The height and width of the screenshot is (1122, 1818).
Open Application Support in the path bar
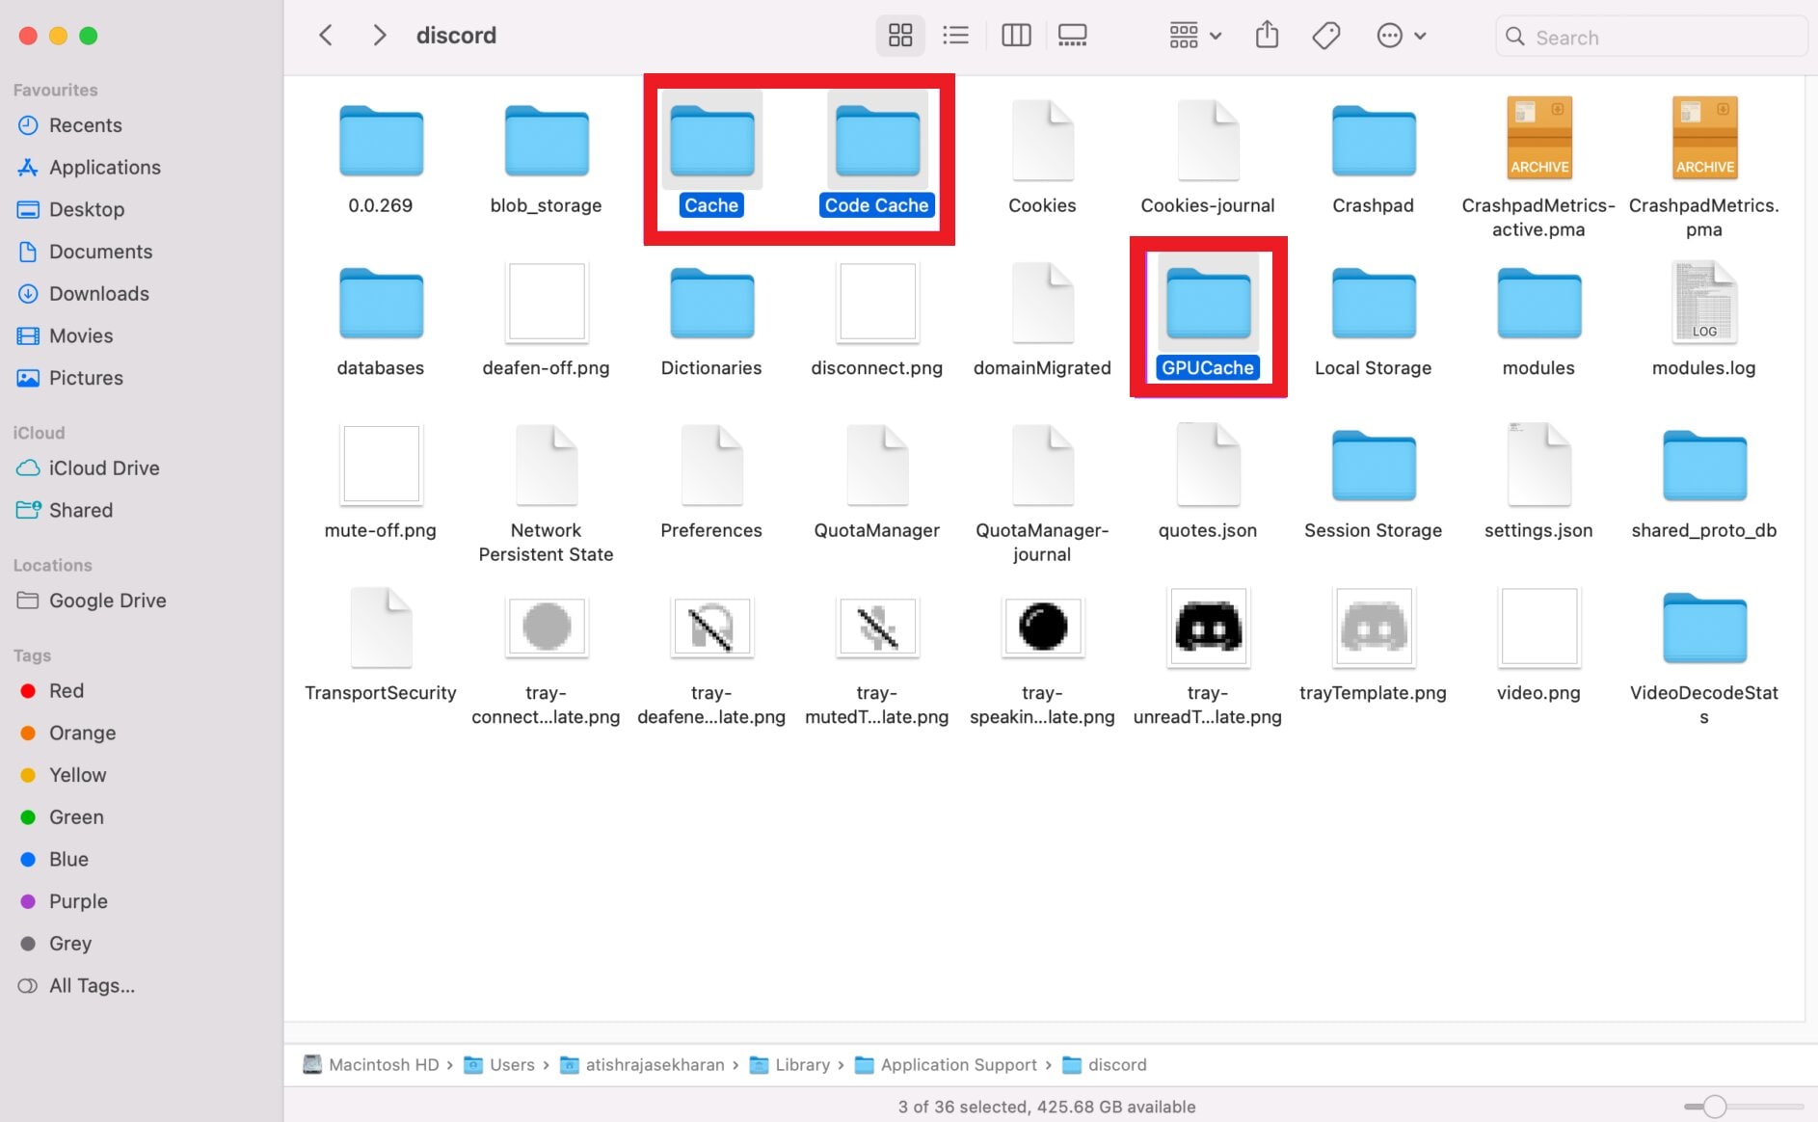(957, 1064)
